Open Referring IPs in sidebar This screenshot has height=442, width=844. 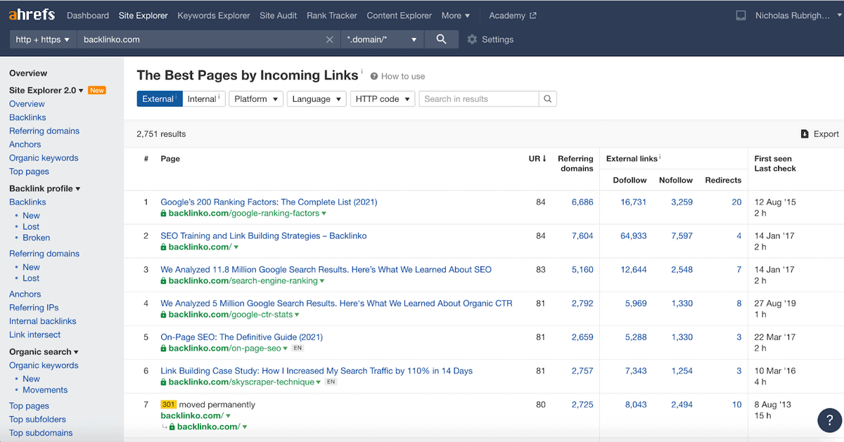[34, 307]
